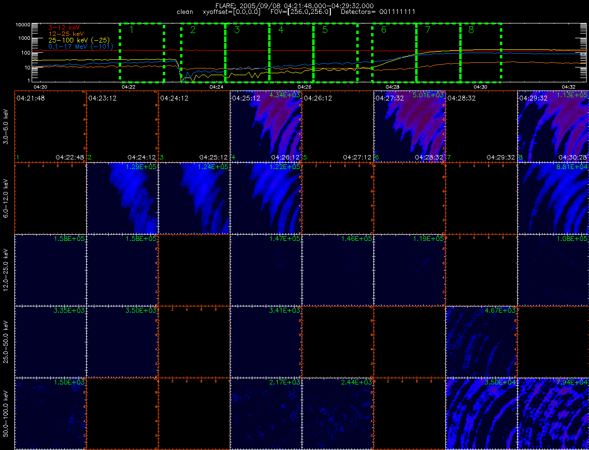Open the image panel labeled 1.22E+05

266,198
